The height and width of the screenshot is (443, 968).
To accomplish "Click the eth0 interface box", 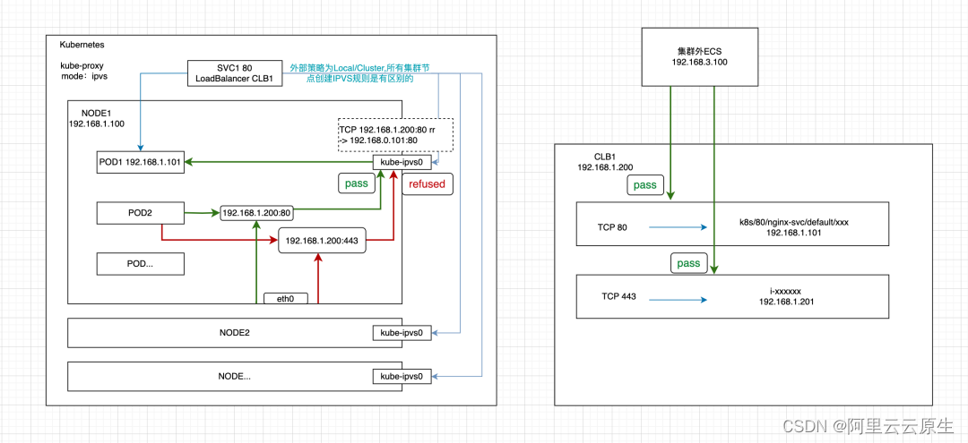I will coord(286,298).
